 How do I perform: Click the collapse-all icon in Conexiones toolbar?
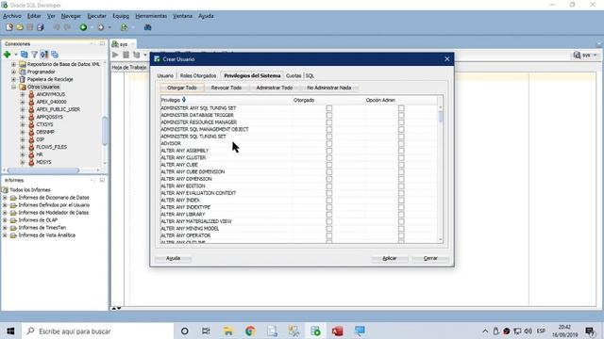[x=55, y=55]
